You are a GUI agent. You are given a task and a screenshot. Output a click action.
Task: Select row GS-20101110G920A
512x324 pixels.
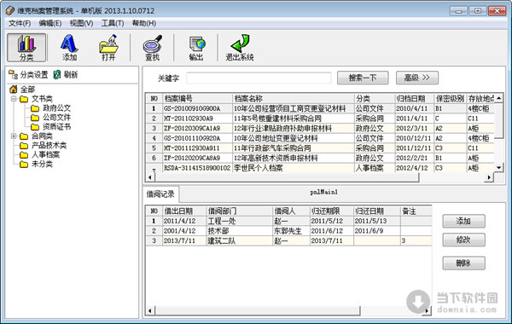(x=320, y=138)
